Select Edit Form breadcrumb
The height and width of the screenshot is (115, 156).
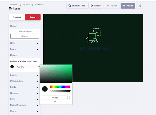(x=38, y=5)
